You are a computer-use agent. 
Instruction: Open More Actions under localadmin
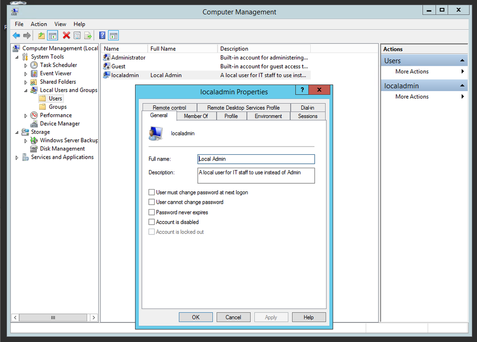pos(424,97)
